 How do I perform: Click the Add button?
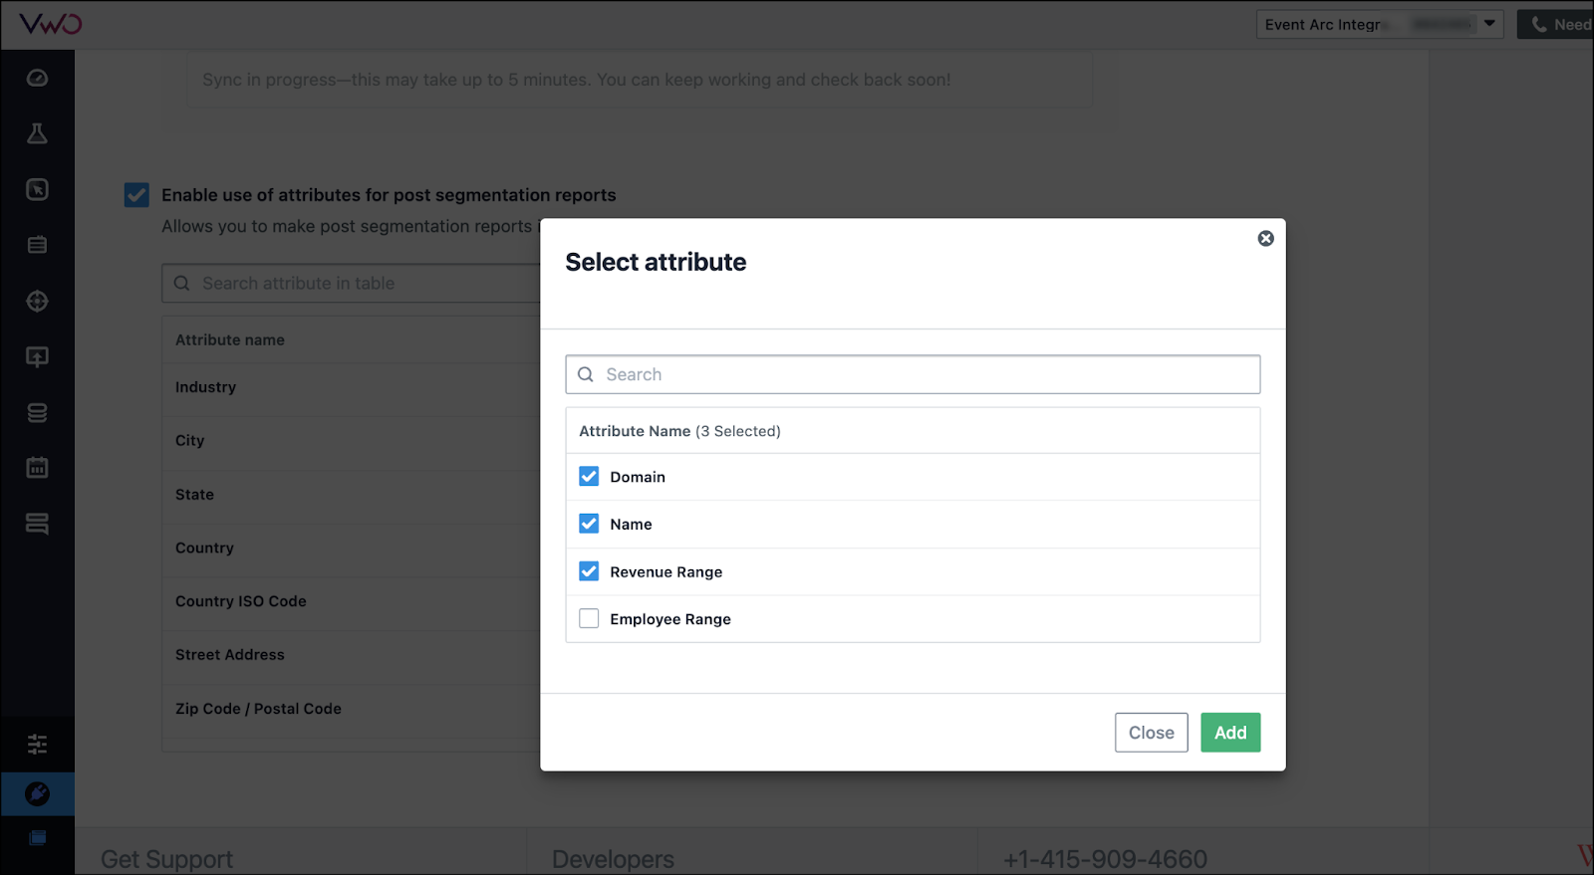tap(1230, 733)
